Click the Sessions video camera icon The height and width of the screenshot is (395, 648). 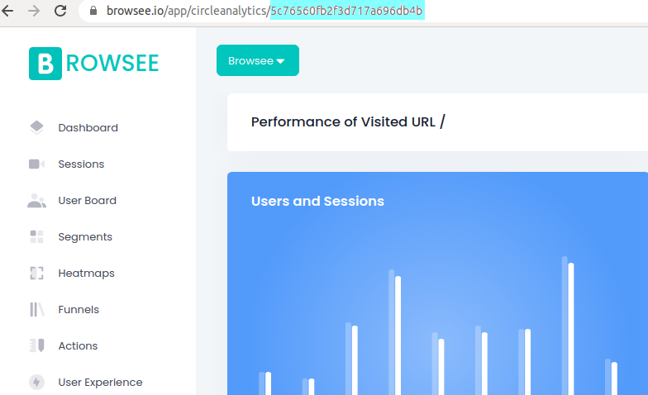point(36,164)
